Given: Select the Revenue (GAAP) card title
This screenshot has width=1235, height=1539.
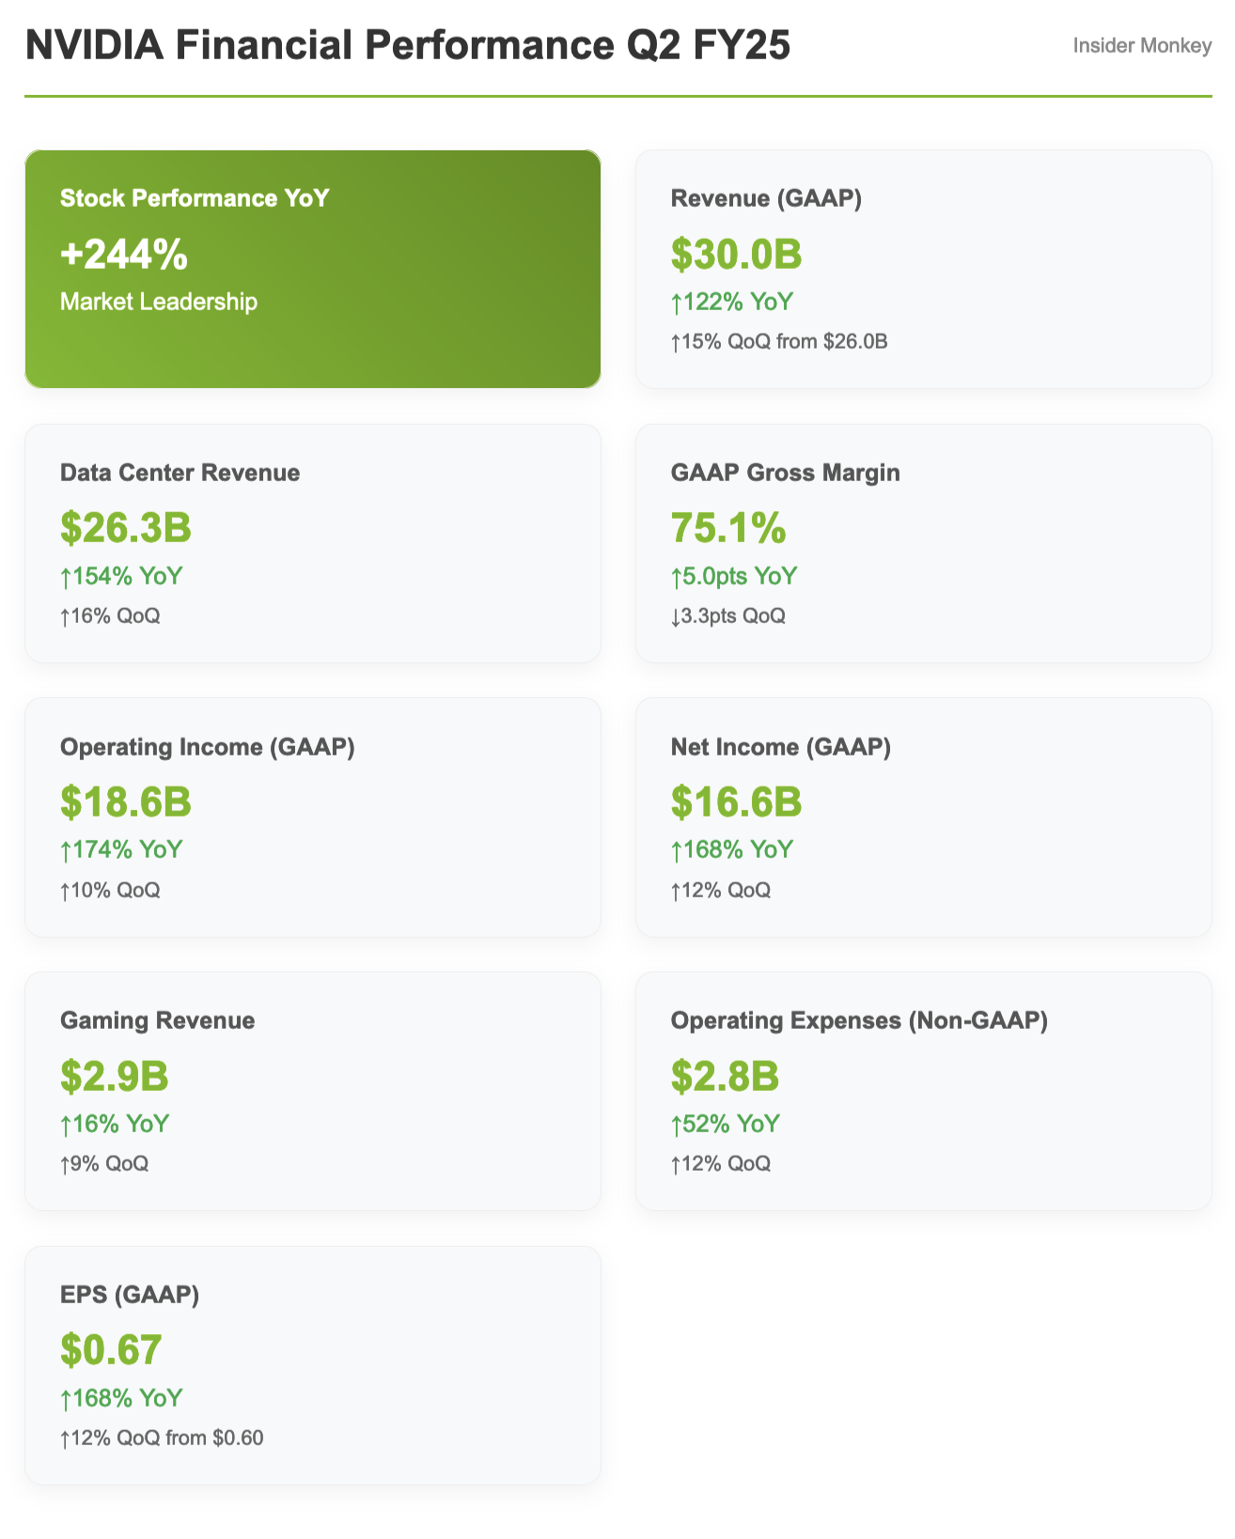Looking at the screenshot, I should (x=766, y=198).
